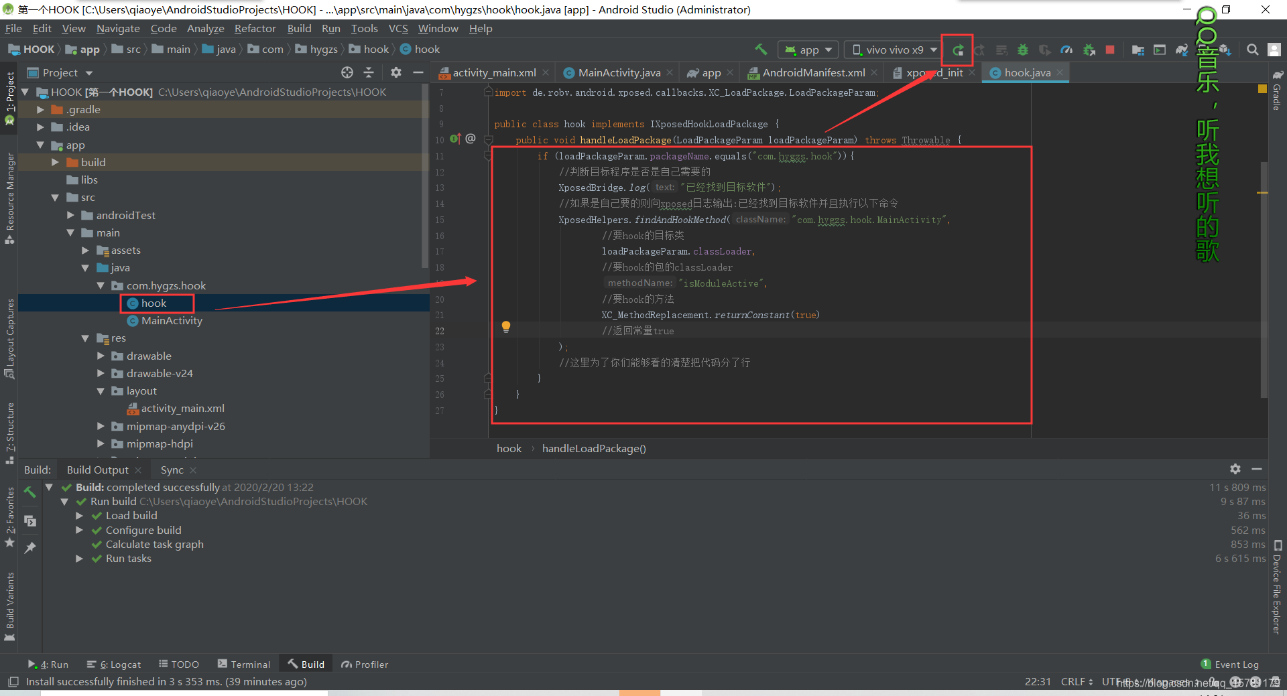This screenshot has width=1287, height=696.
Task: Switch to AndroidManifest.xml tab
Action: pyautogui.click(x=813, y=72)
